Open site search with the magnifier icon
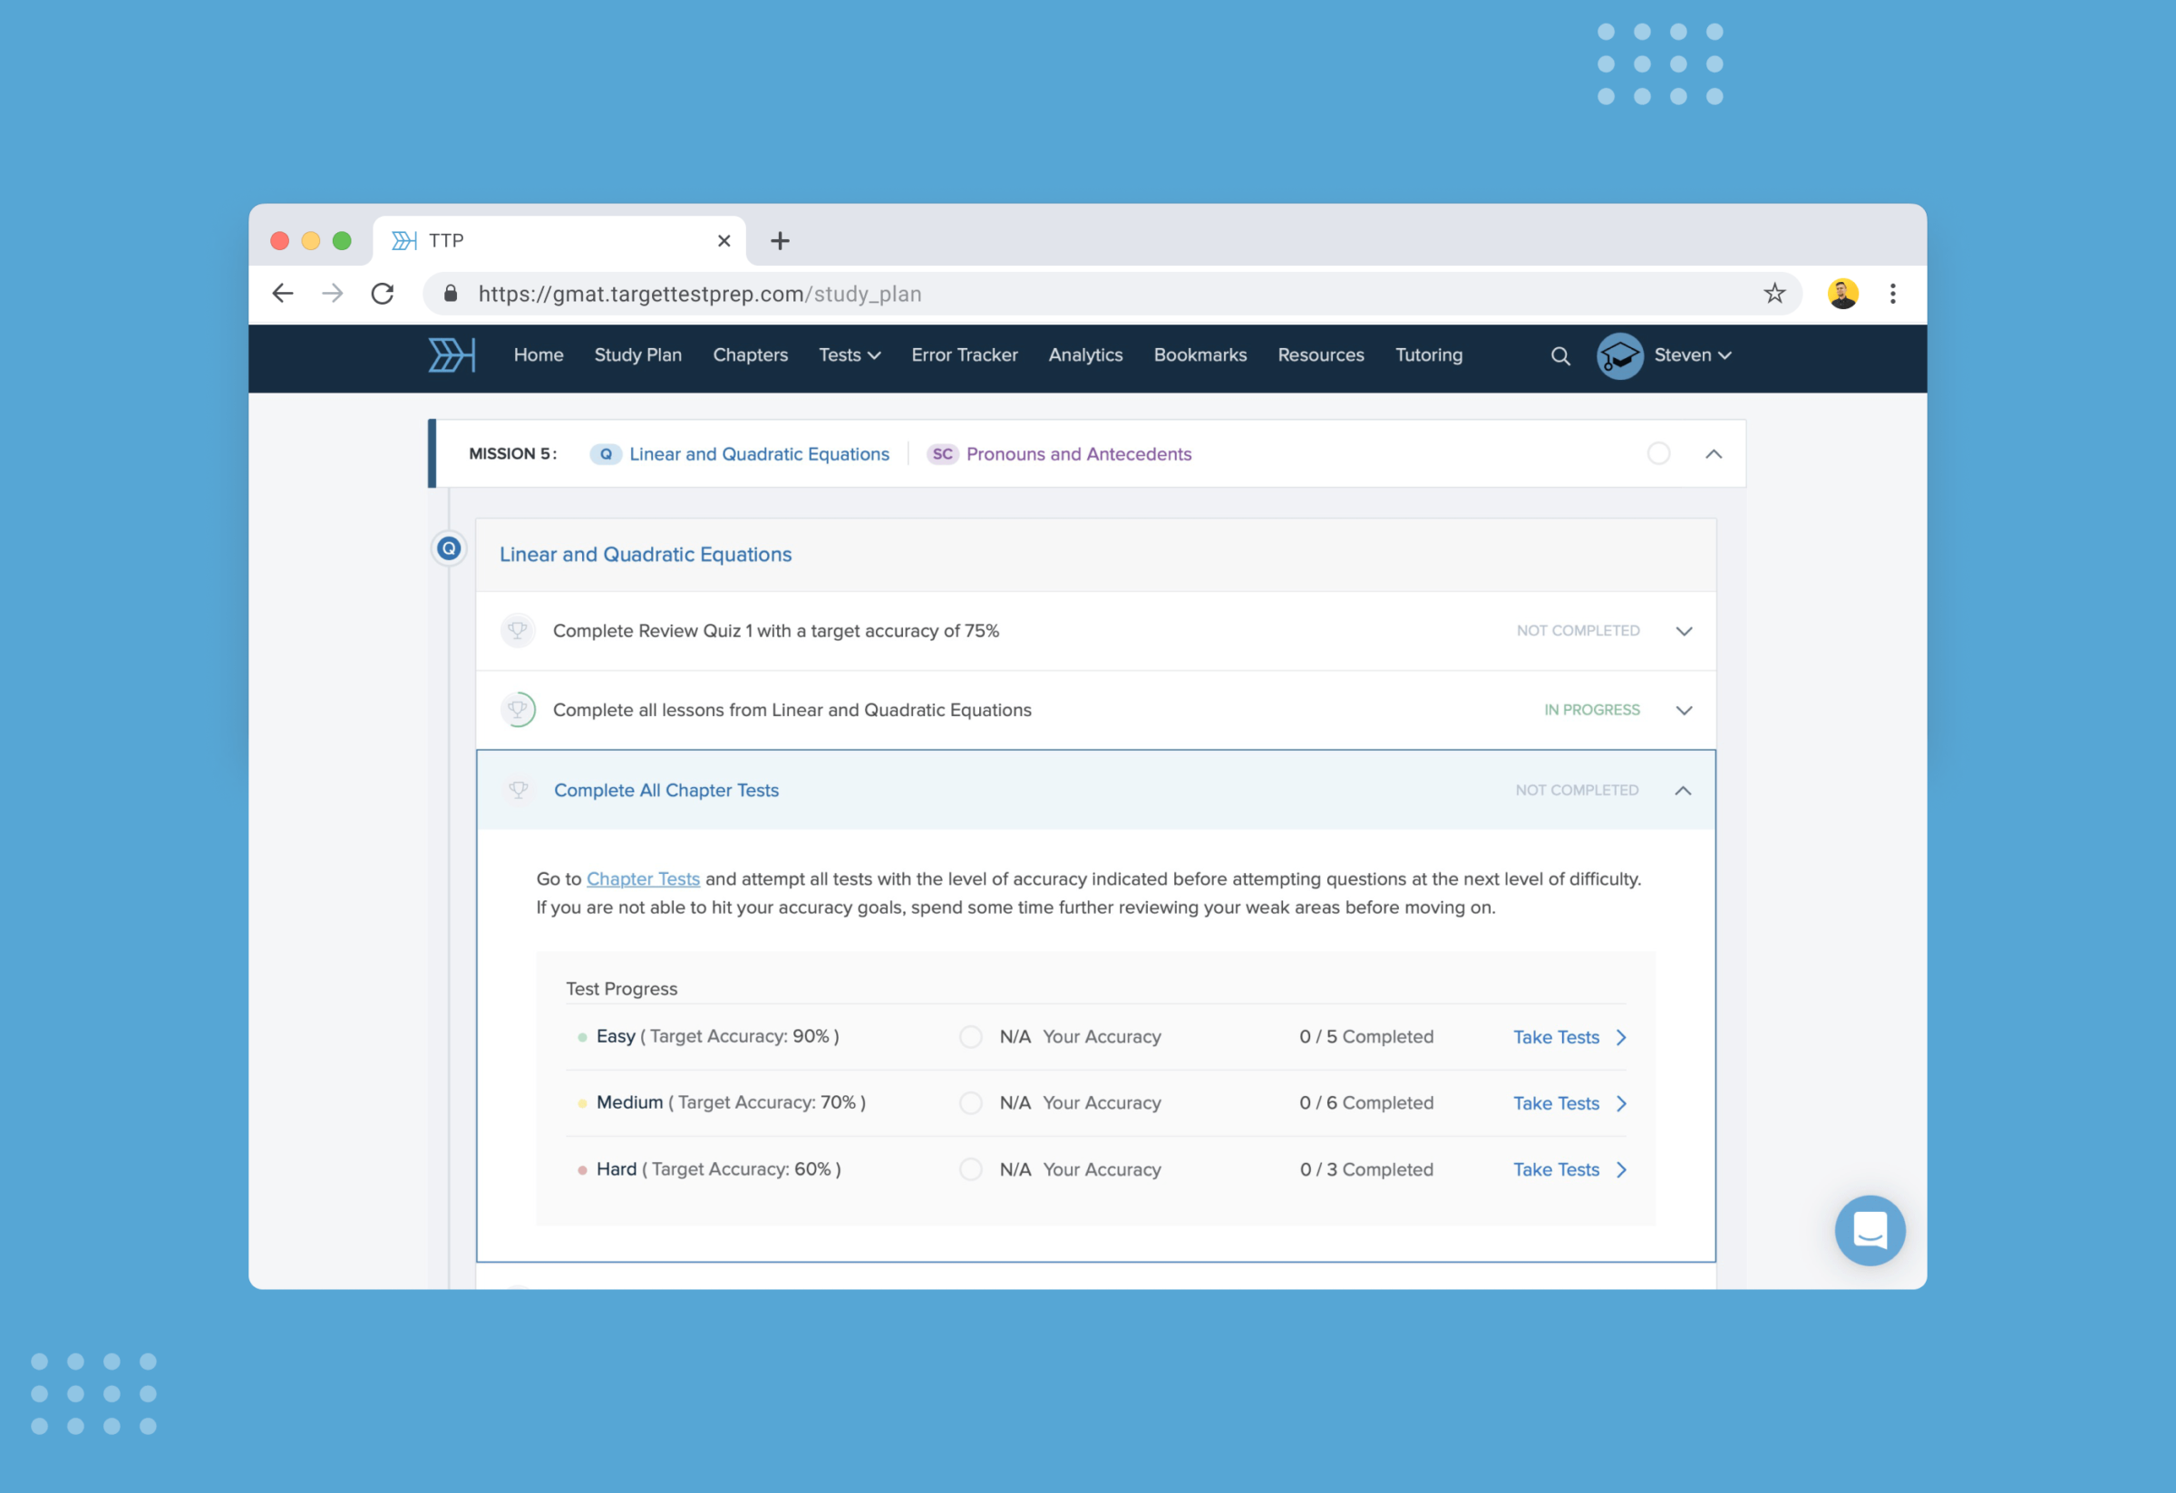 [1559, 355]
